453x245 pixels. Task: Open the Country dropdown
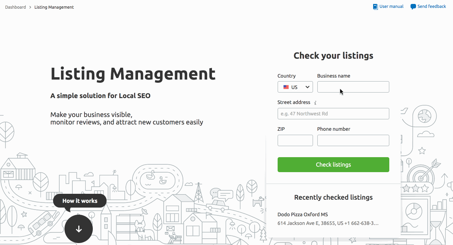[295, 87]
